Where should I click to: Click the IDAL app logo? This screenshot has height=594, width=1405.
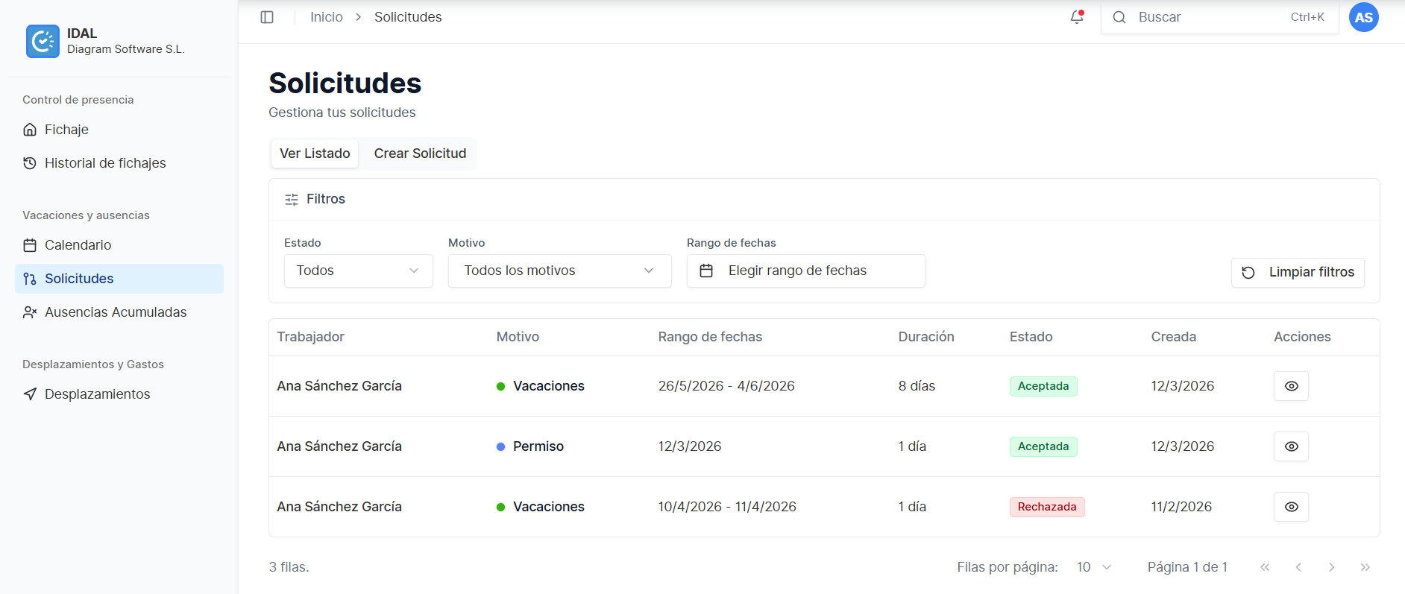tap(43, 41)
